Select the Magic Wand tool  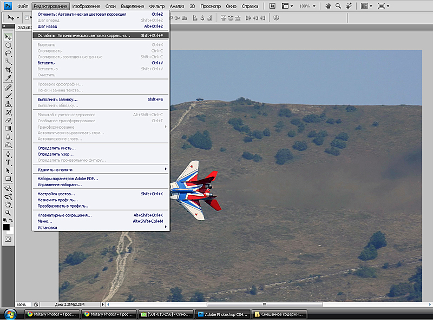pyautogui.click(x=8, y=62)
